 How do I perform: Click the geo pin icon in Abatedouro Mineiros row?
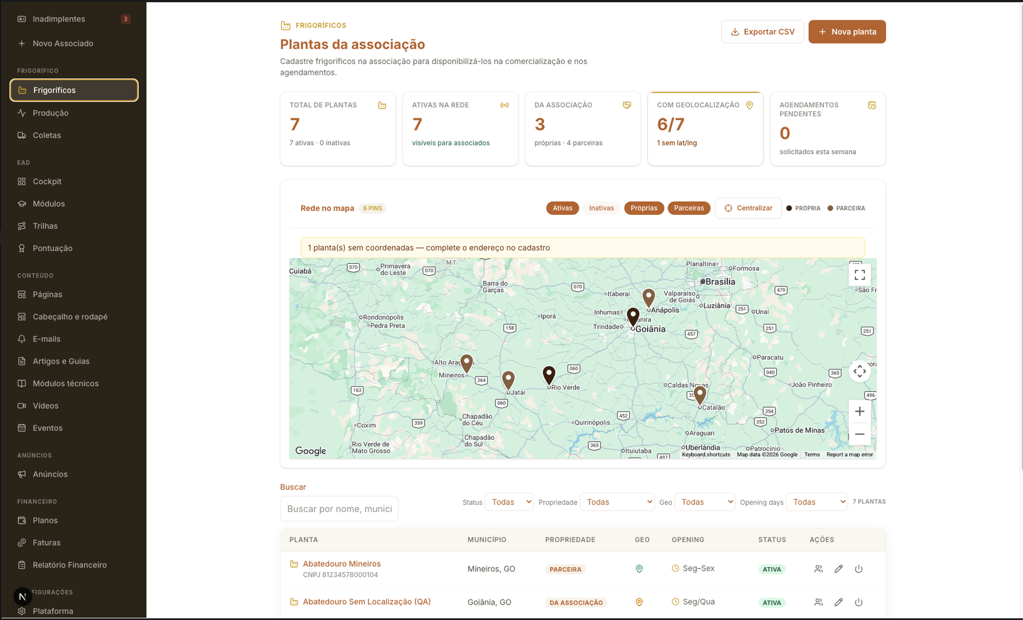click(x=639, y=569)
